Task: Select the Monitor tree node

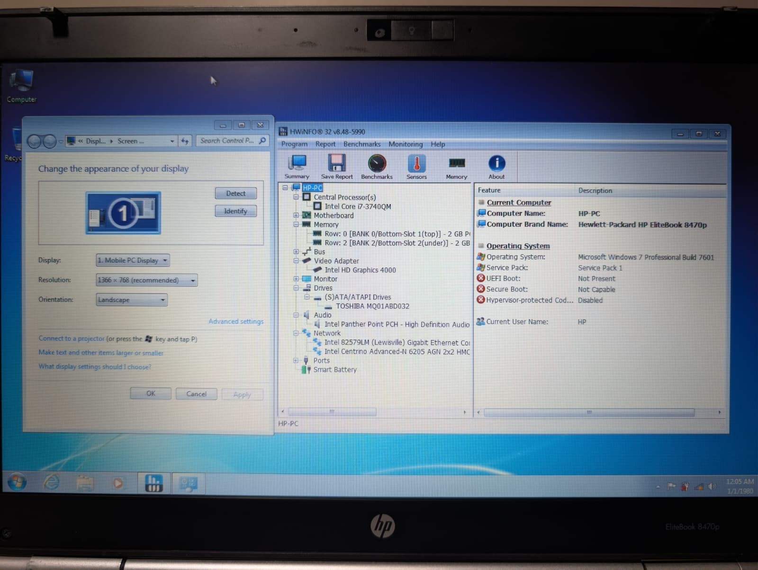Action: pos(325,279)
